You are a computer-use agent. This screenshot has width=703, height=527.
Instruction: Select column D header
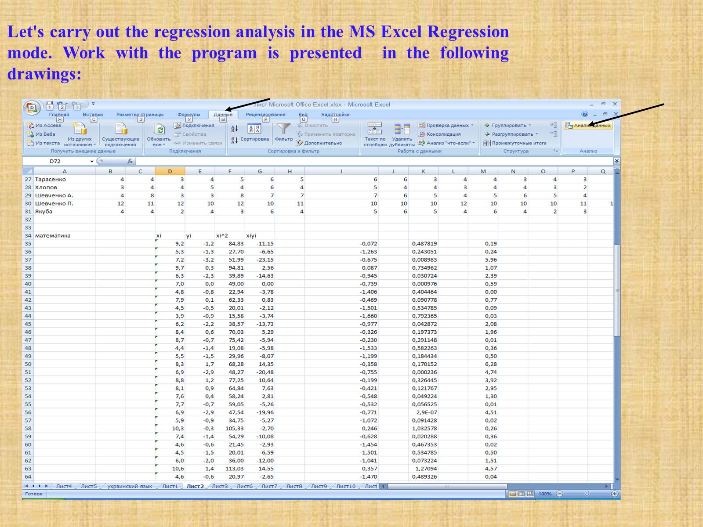click(x=170, y=171)
